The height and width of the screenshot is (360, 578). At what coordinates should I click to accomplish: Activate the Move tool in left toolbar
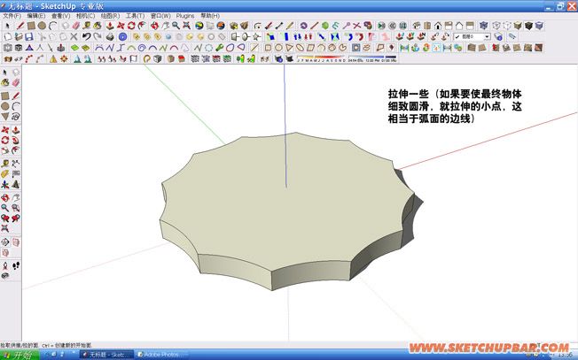(5, 130)
